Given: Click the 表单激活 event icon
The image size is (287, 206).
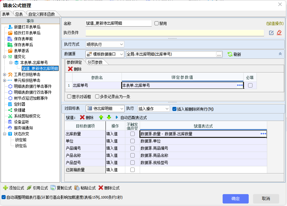Looking at the screenshot, I should coord(10,51).
